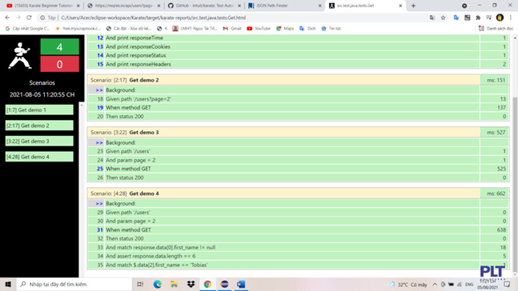Viewport: 518px width, 291px height.
Task: Open Google Translate icon in address bar
Action: pyautogui.click(x=432, y=18)
